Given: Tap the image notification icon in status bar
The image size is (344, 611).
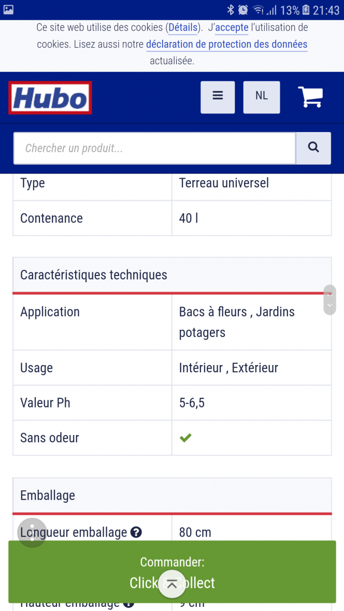Looking at the screenshot, I should coord(9,9).
